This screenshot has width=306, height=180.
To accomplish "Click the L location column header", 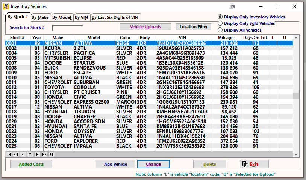I will pyautogui.click(x=273, y=38).
